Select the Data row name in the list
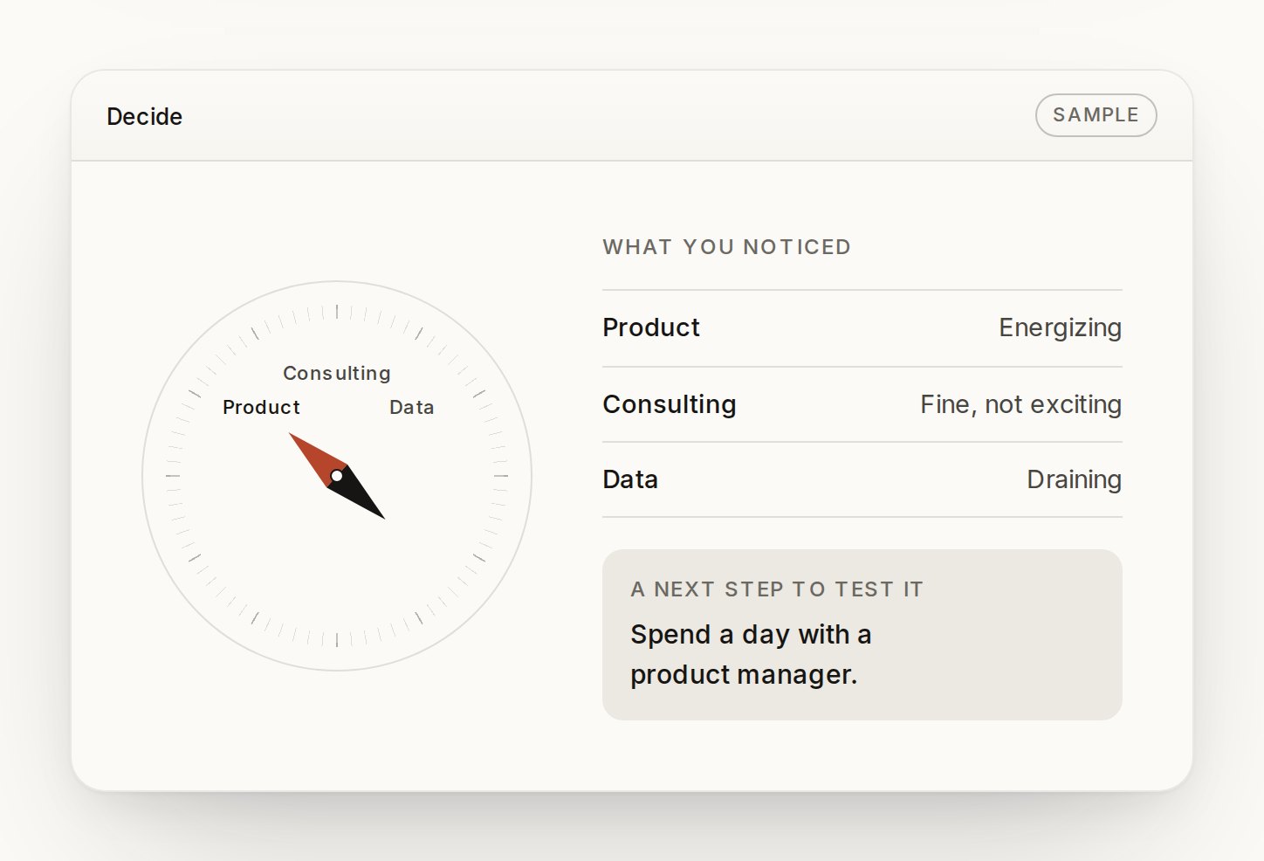Viewport: 1264px width, 861px height. (x=630, y=479)
